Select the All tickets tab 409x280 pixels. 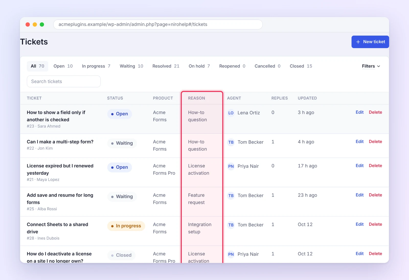(x=37, y=66)
